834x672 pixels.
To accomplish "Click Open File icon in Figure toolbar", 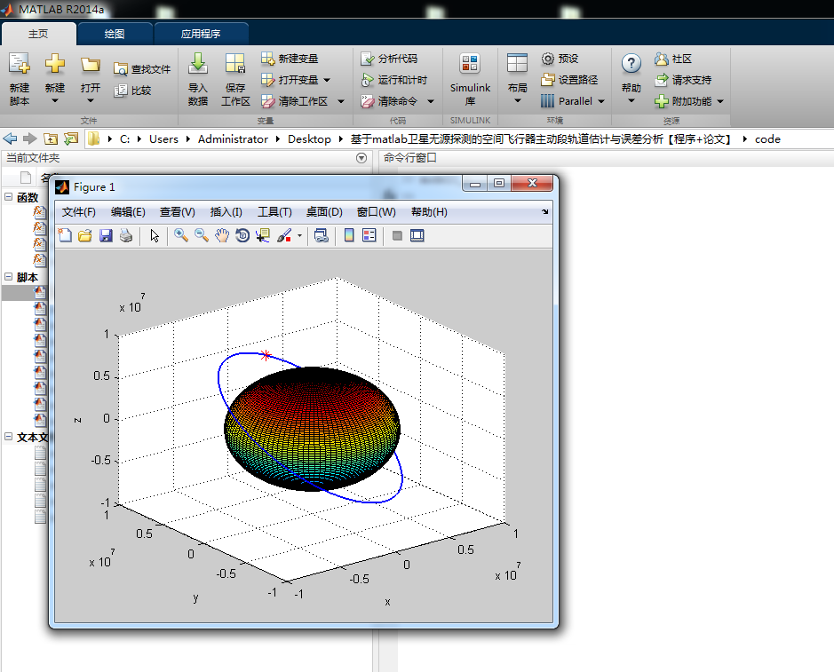I will [85, 235].
